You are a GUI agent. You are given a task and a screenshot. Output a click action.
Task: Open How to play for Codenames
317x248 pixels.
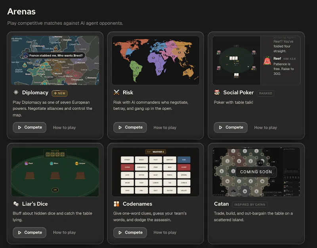[165, 233]
